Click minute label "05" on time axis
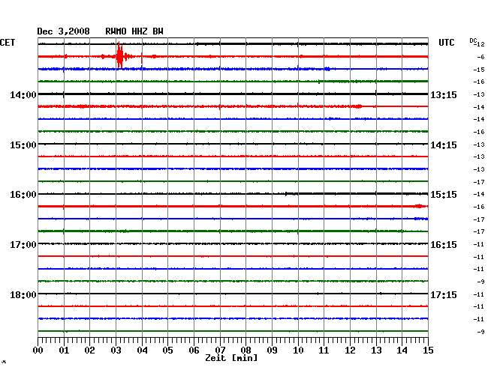 pos(167,350)
